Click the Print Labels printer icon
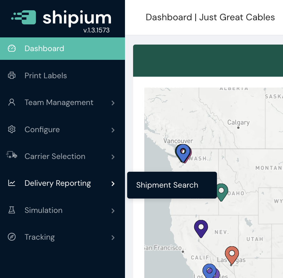The width and height of the screenshot is (283, 278). click(x=12, y=75)
